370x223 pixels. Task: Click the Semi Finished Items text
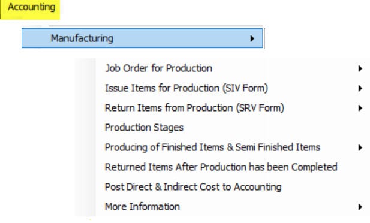(x=278, y=147)
